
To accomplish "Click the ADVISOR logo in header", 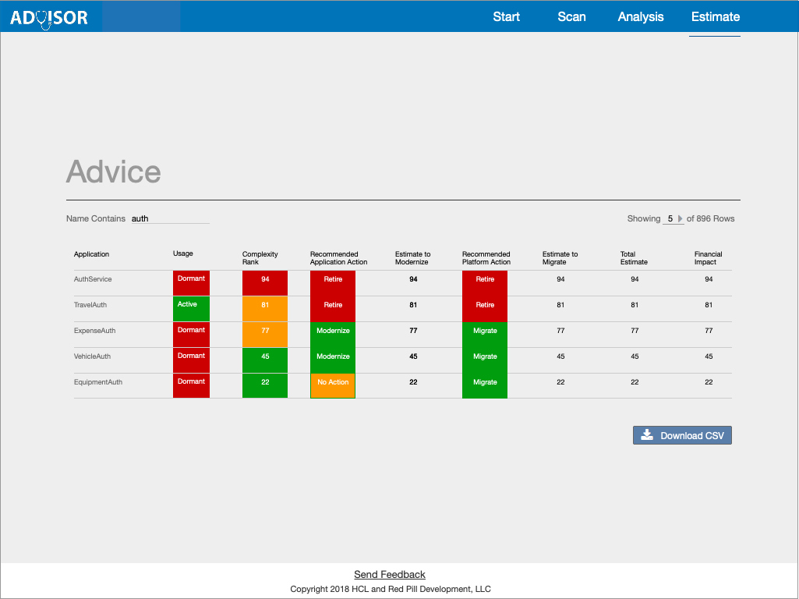I will point(49,17).
